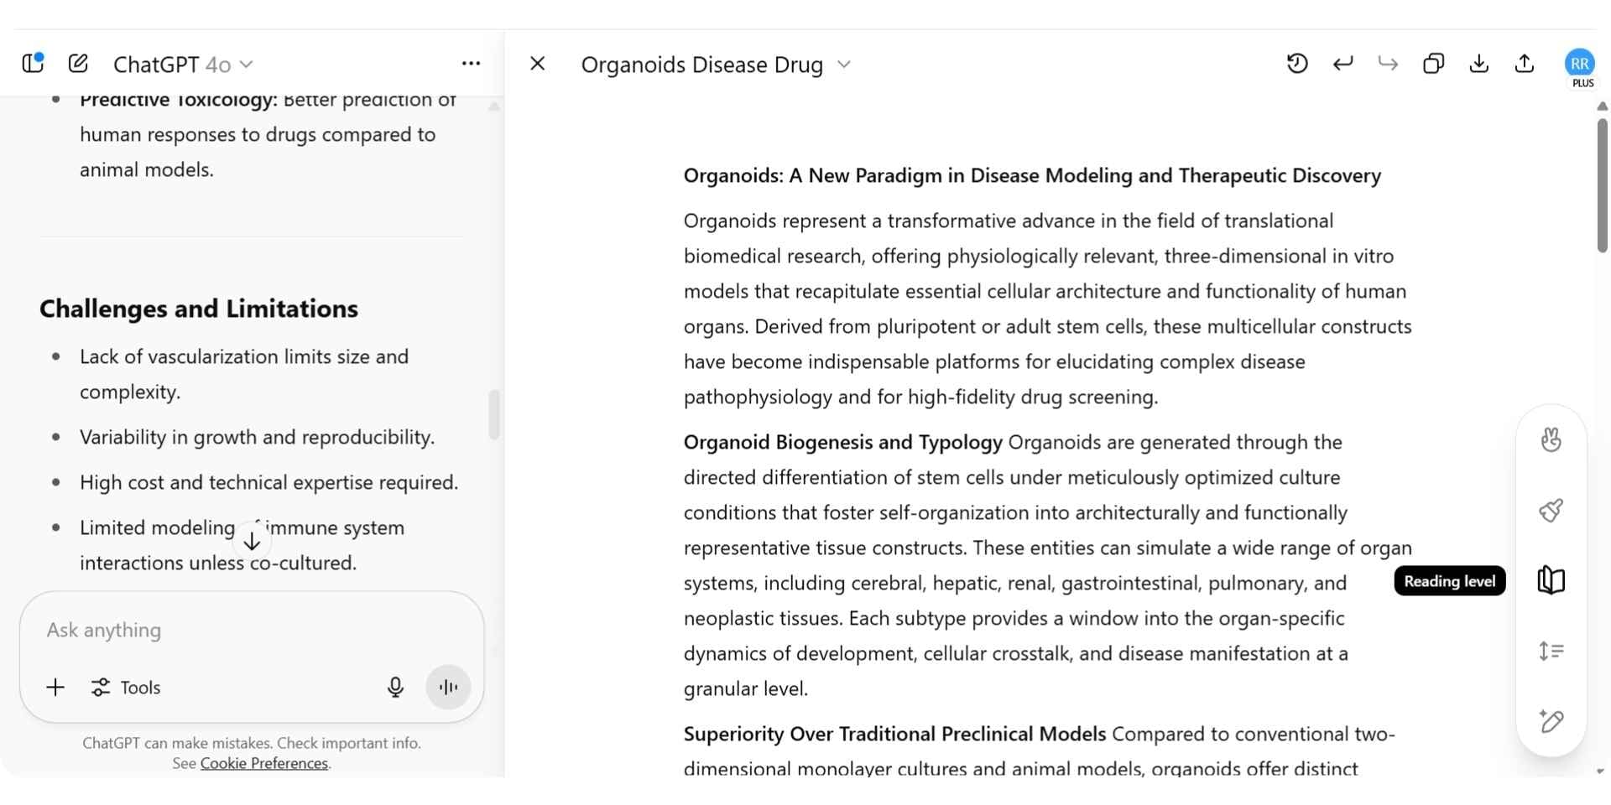Add emojis using the hand icon
Screen dimensions: 1611x805
pyautogui.click(x=1551, y=440)
